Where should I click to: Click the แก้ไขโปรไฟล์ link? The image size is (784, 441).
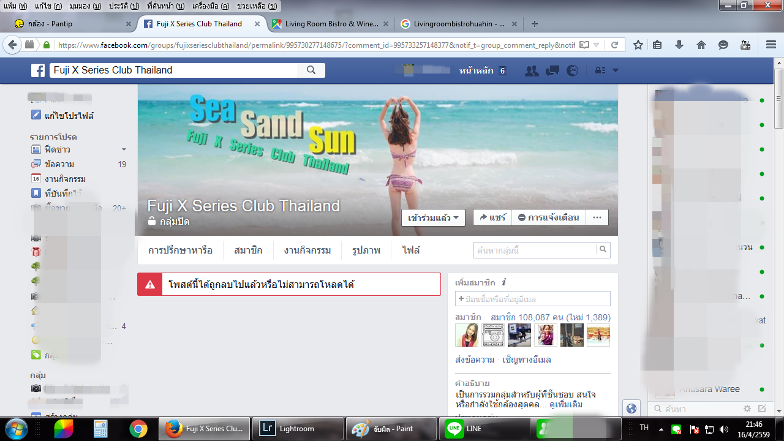click(x=69, y=116)
